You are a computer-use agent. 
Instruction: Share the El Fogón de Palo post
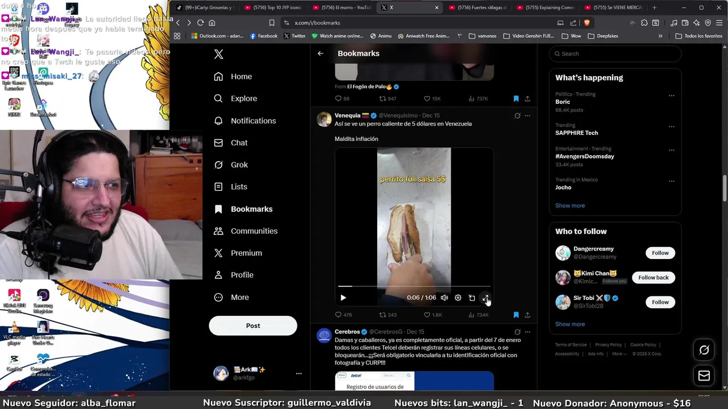pos(527,99)
